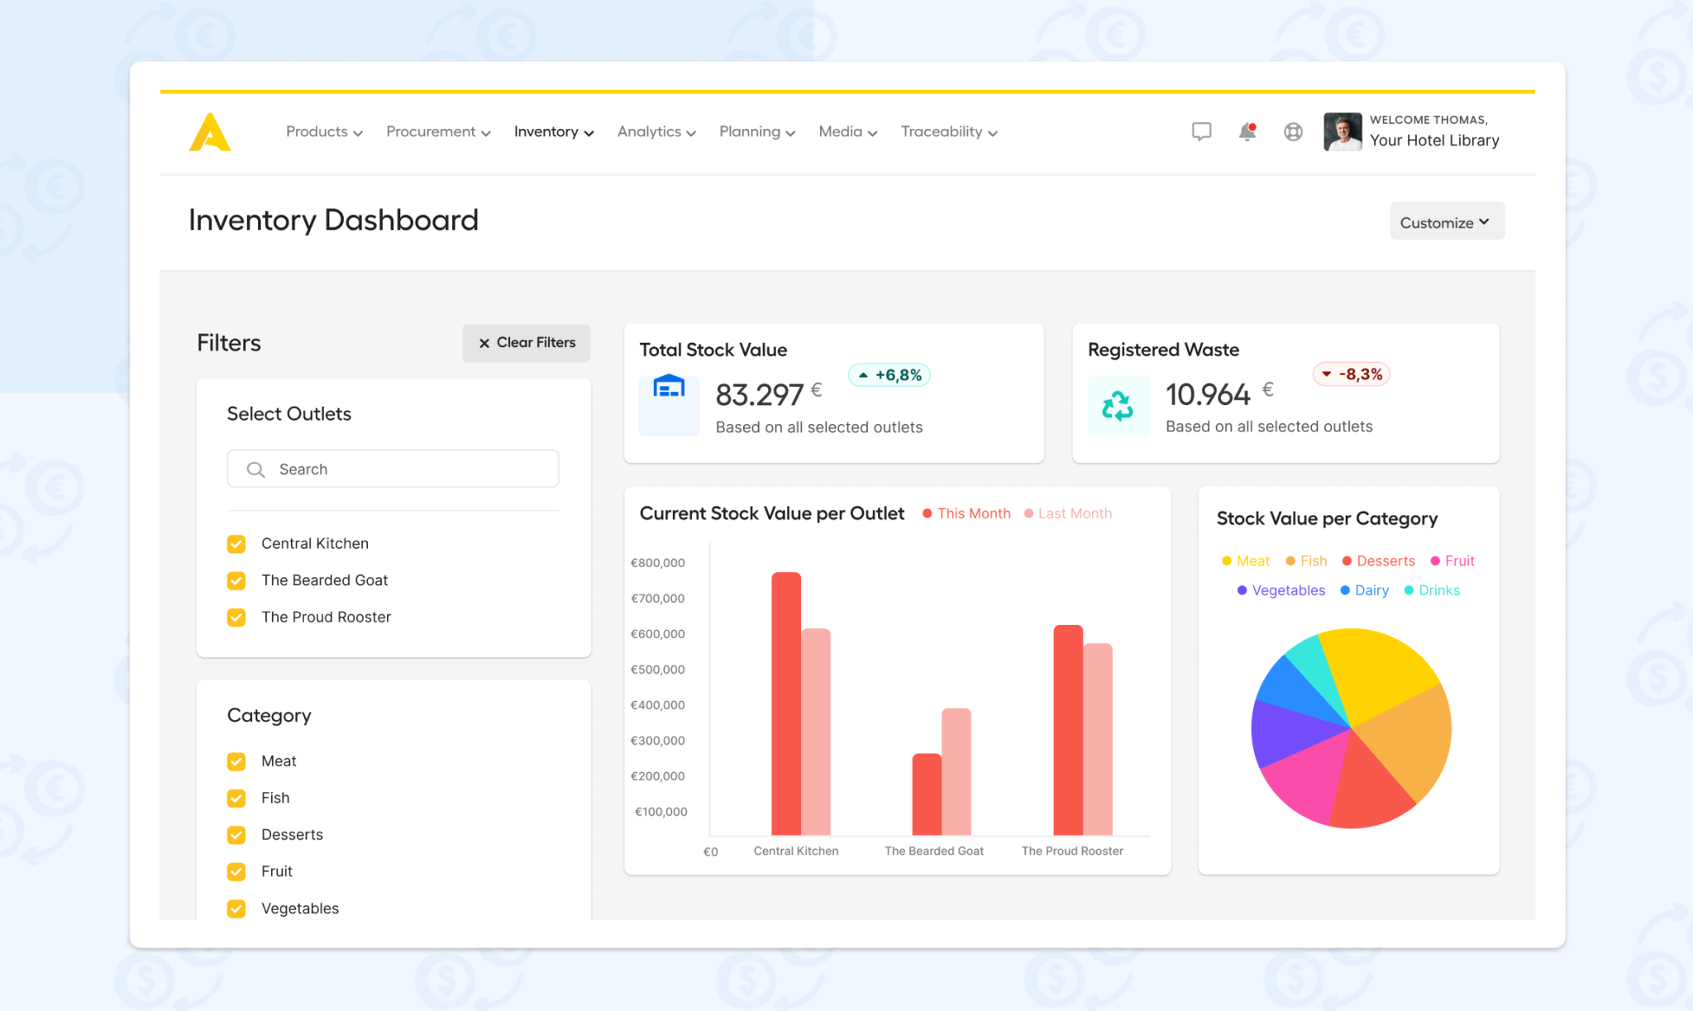The height and width of the screenshot is (1011, 1693).
Task: Click the search magnifier icon in outlets
Action: pos(255,470)
